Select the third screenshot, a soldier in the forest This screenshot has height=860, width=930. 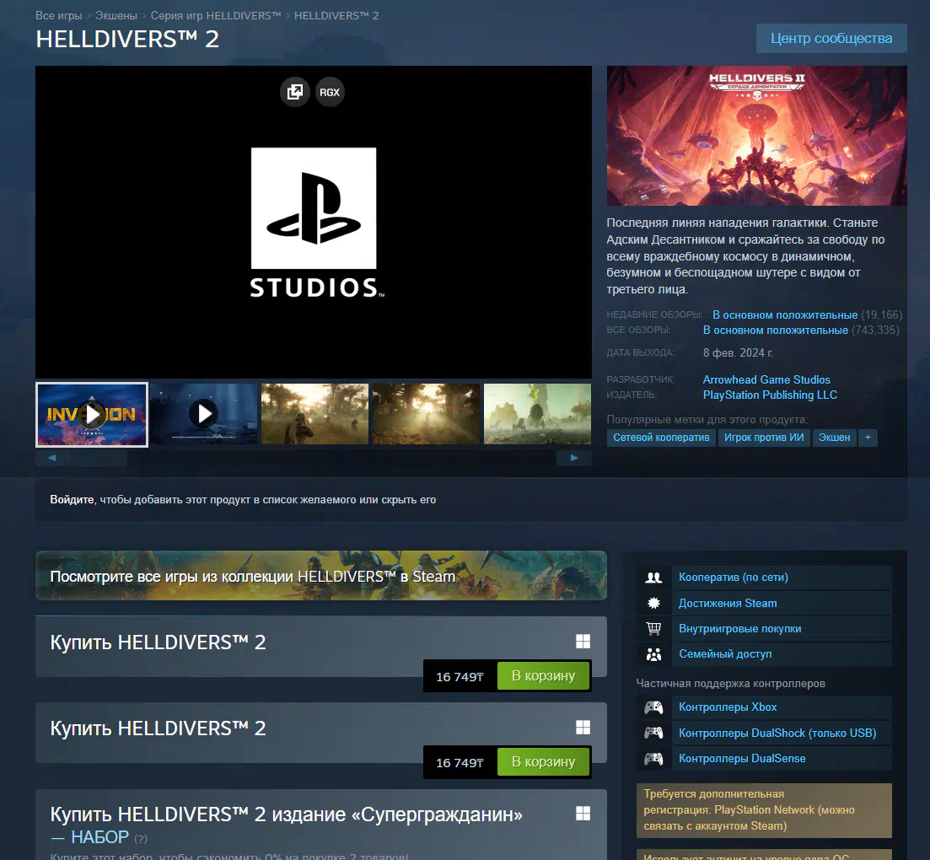(x=315, y=413)
